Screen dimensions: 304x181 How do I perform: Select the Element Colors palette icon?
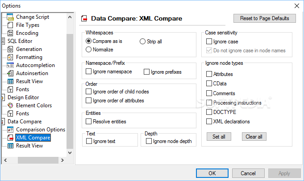(10, 105)
